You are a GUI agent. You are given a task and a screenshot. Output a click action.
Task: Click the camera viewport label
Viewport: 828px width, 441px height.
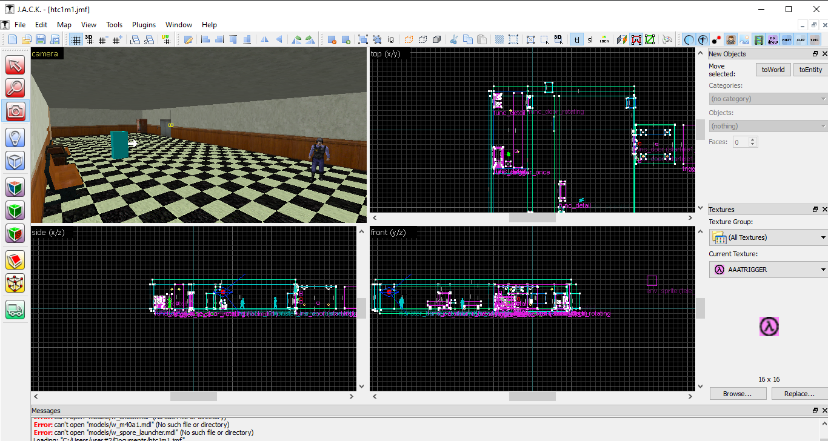point(45,54)
